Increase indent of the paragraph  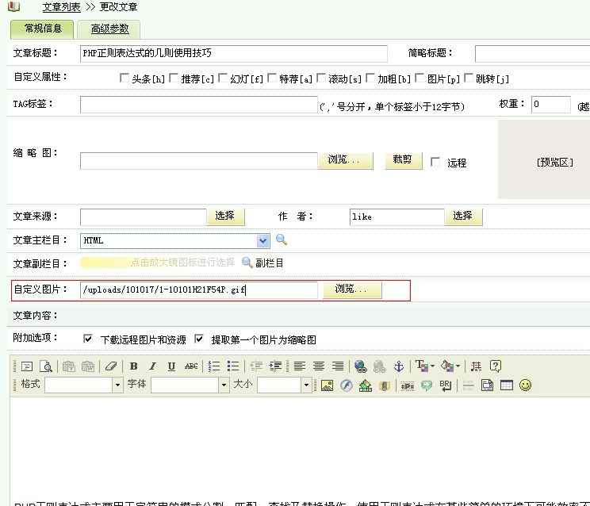pyautogui.click(x=275, y=366)
